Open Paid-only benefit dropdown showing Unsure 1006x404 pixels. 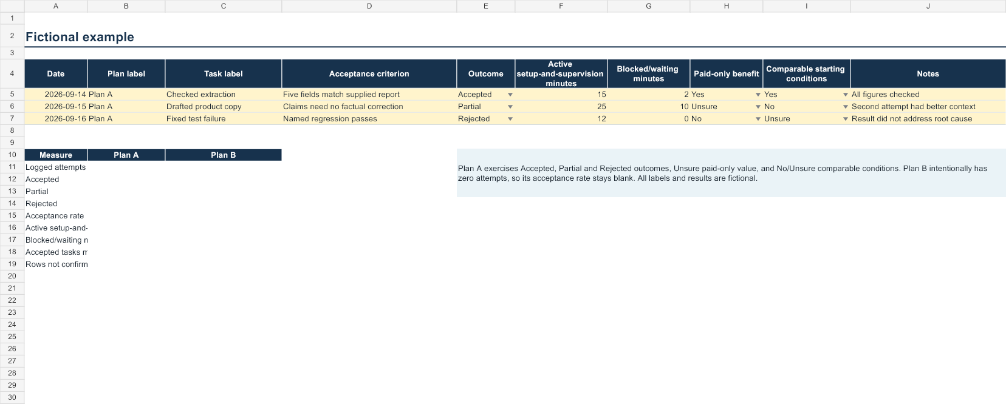pyautogui.click(x=758, y=107)
